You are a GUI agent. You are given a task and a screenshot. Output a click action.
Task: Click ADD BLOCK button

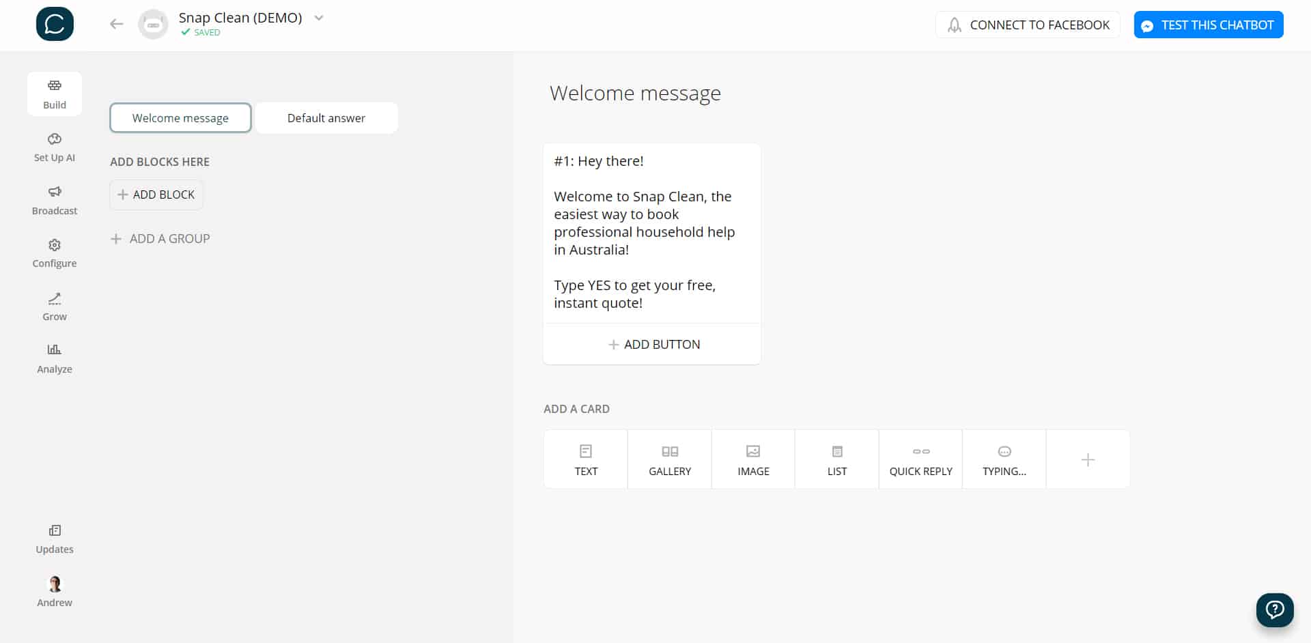coord(156,195)
